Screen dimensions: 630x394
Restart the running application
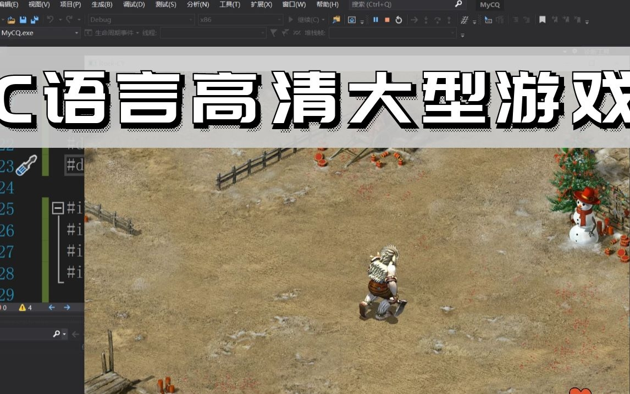(x=399, y=20)
